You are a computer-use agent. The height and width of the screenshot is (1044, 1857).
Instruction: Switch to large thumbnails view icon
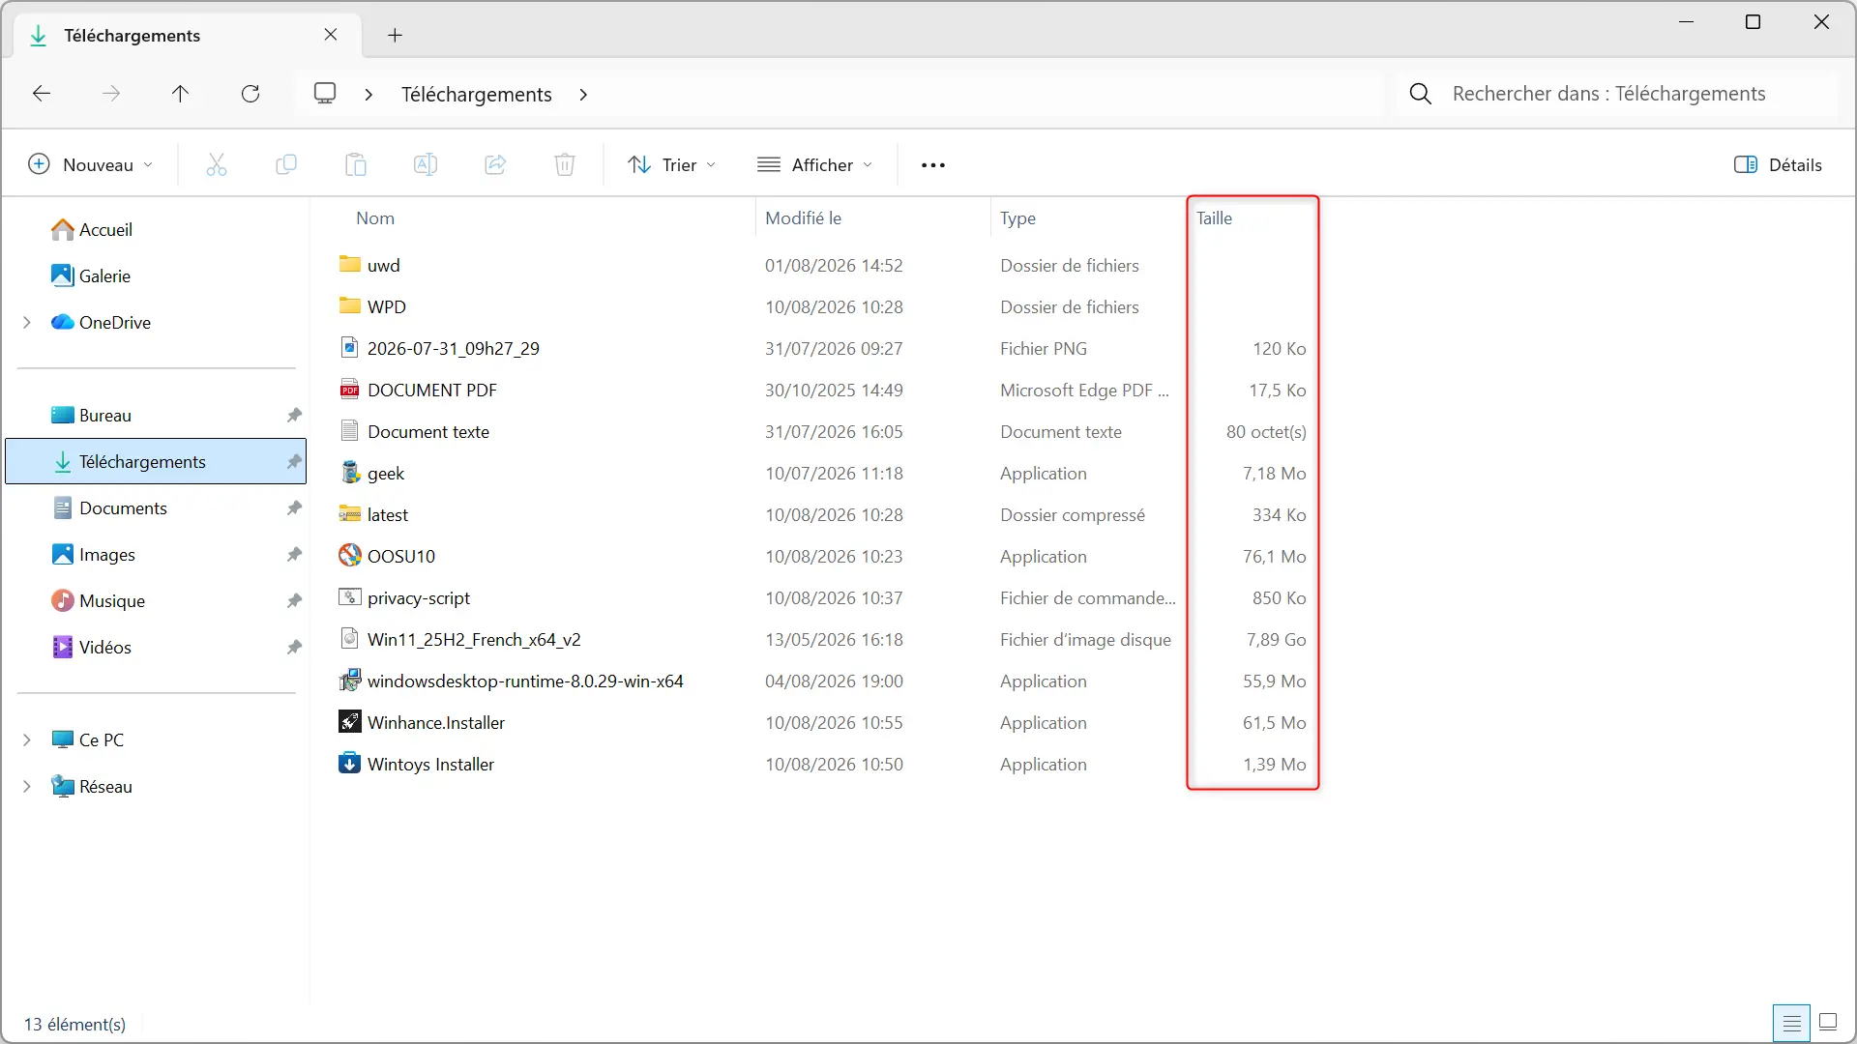coord(1828,1023)
